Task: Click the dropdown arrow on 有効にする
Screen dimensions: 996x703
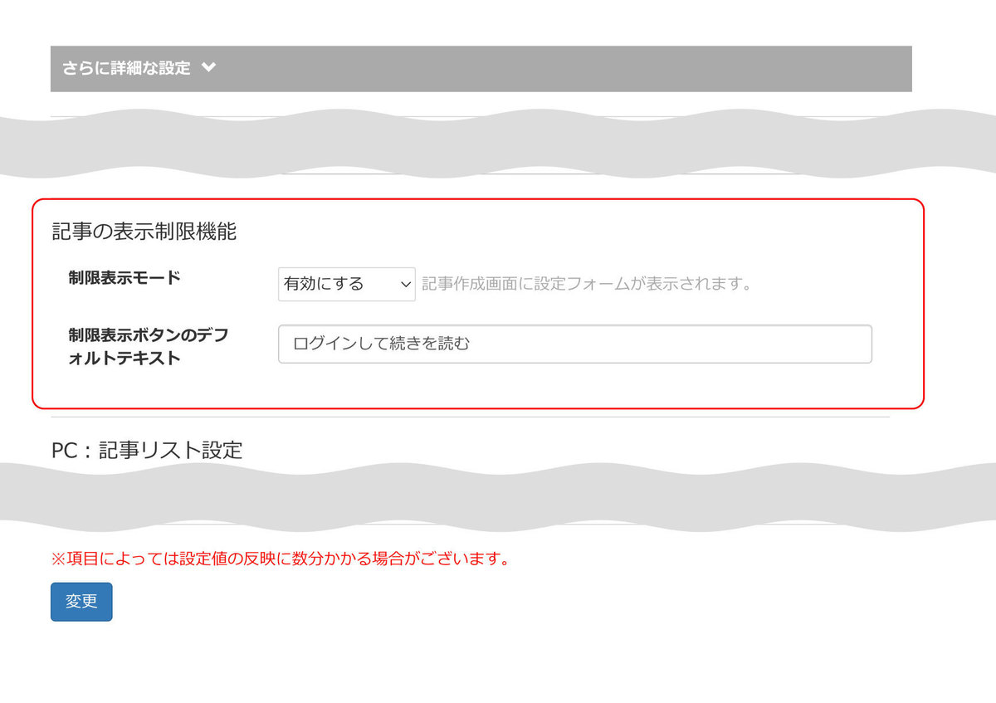Action: (406, 283)
